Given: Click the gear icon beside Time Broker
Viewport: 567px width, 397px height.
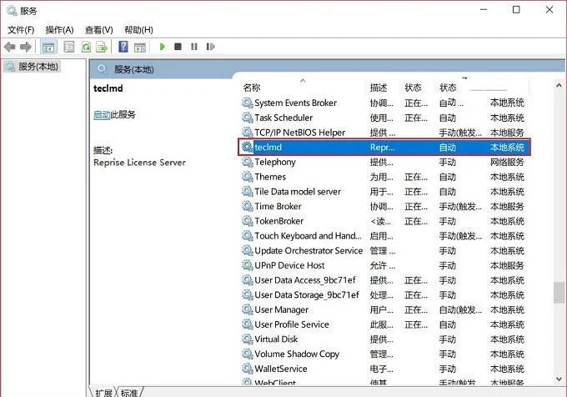Looking at the screenshot, I should [x=248, y=206].
